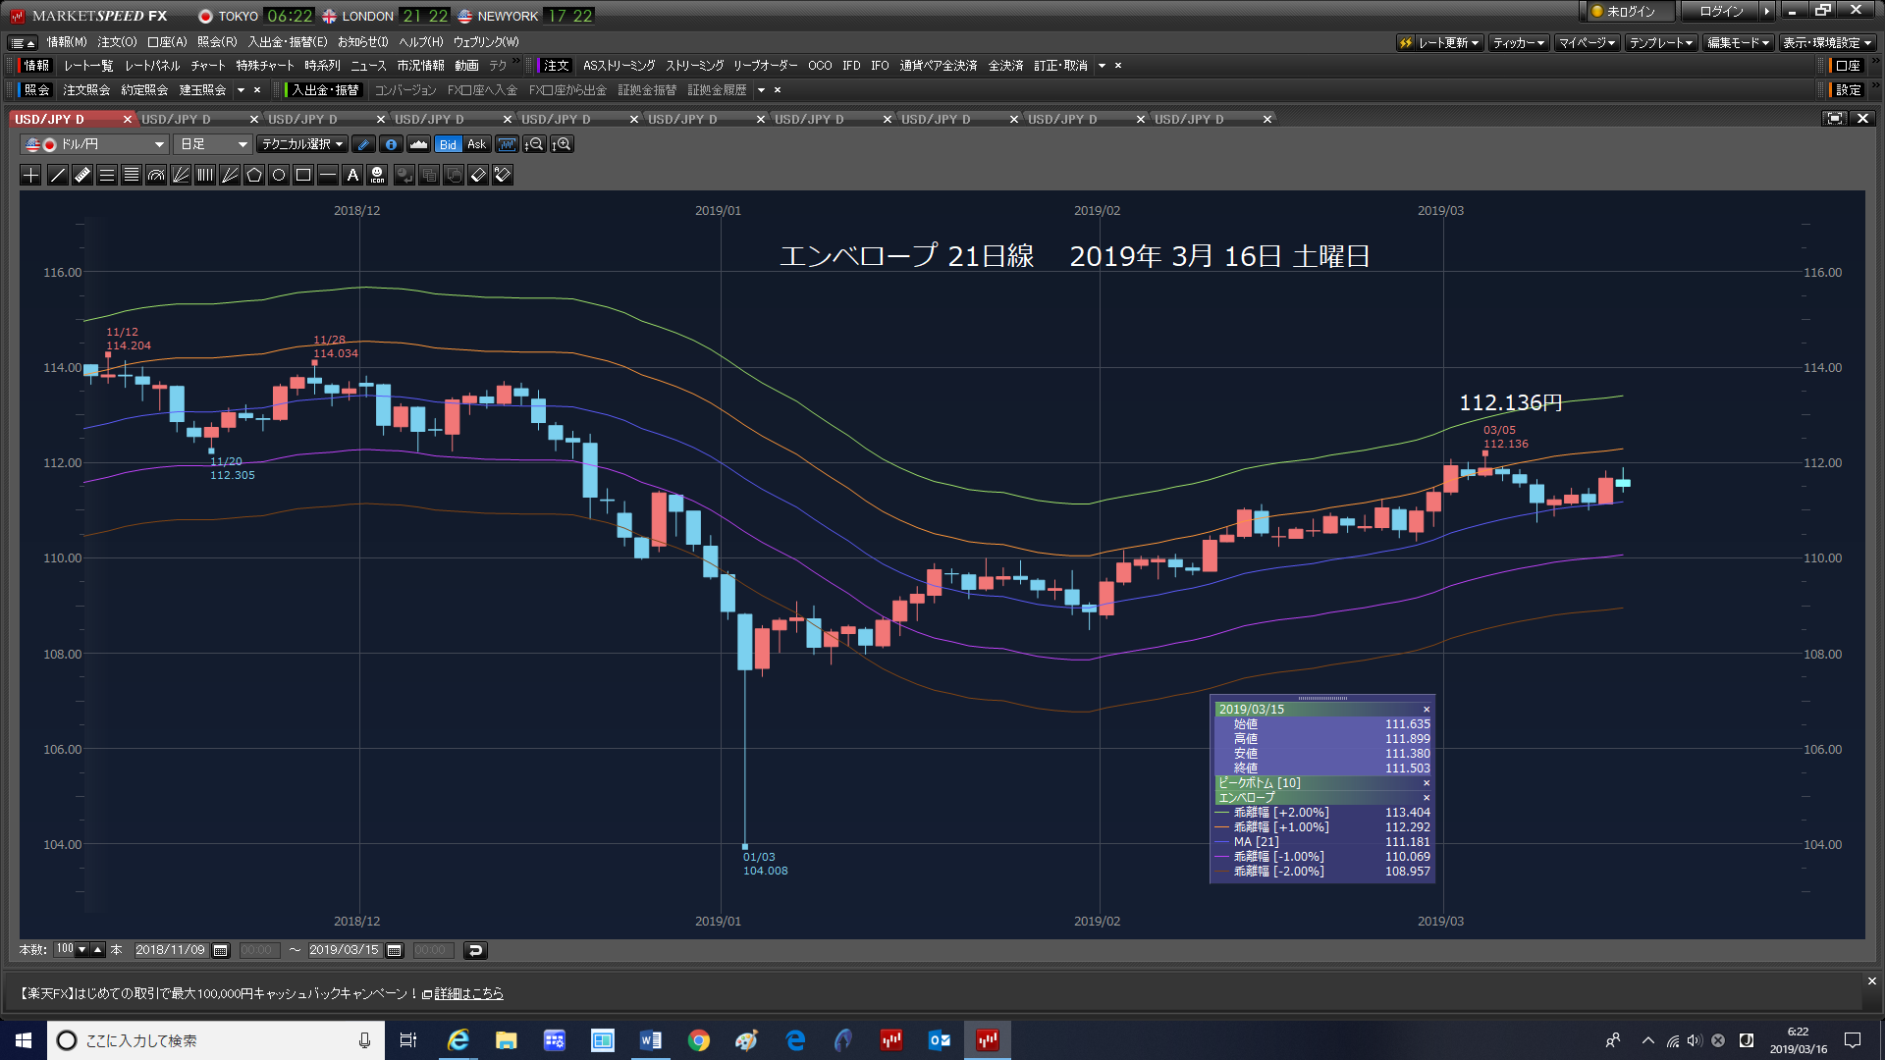This screenshot has width=1885, height=1060.
Task: Open the OCO order type
Action: (820, 66)
